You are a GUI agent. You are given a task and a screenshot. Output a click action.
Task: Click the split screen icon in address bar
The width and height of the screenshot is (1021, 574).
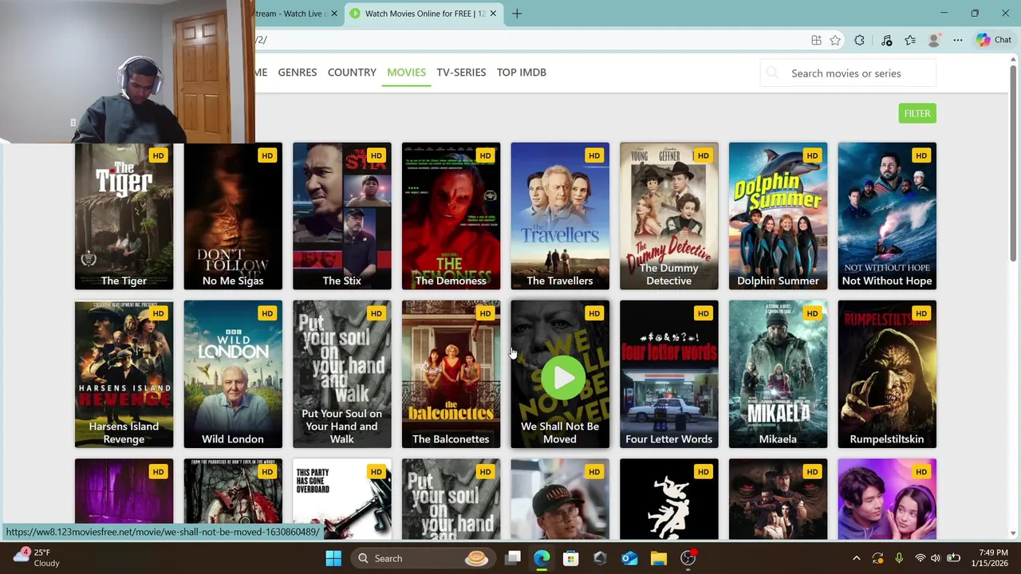pos(816,40)
